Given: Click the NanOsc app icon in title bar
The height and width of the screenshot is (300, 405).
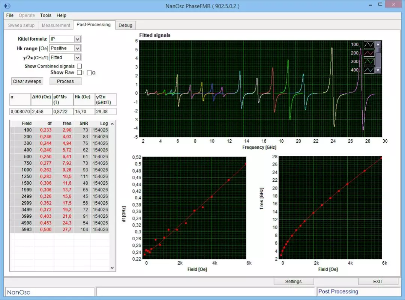Looking at the screenshot, I should pyautogui.click(x=7, y=6).
